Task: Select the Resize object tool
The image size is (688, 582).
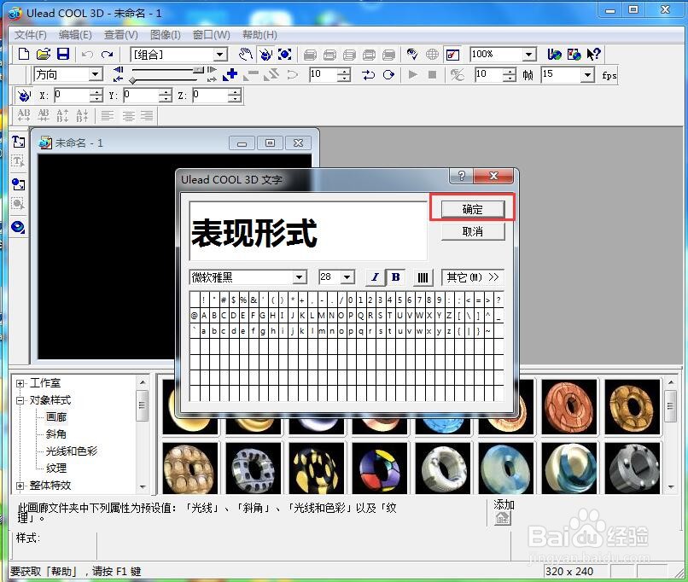Action: pyautogui.click(x=285, y=55)
